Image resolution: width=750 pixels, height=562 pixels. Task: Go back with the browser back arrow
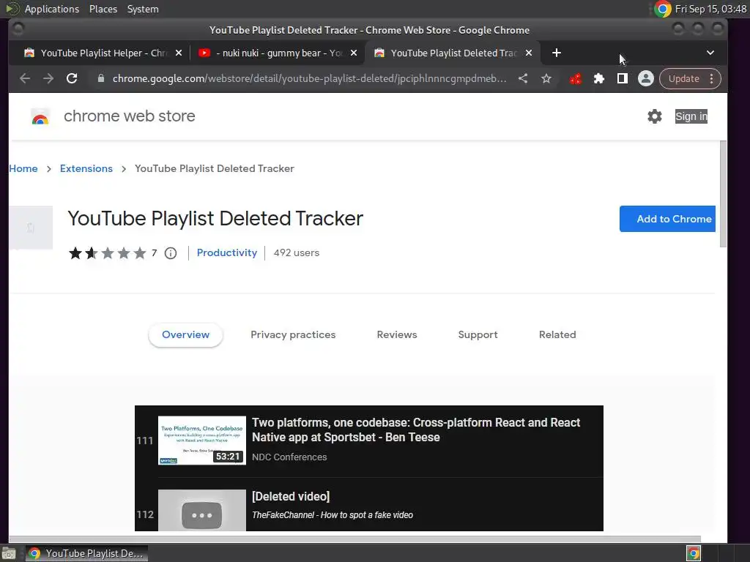pos(25,78)
